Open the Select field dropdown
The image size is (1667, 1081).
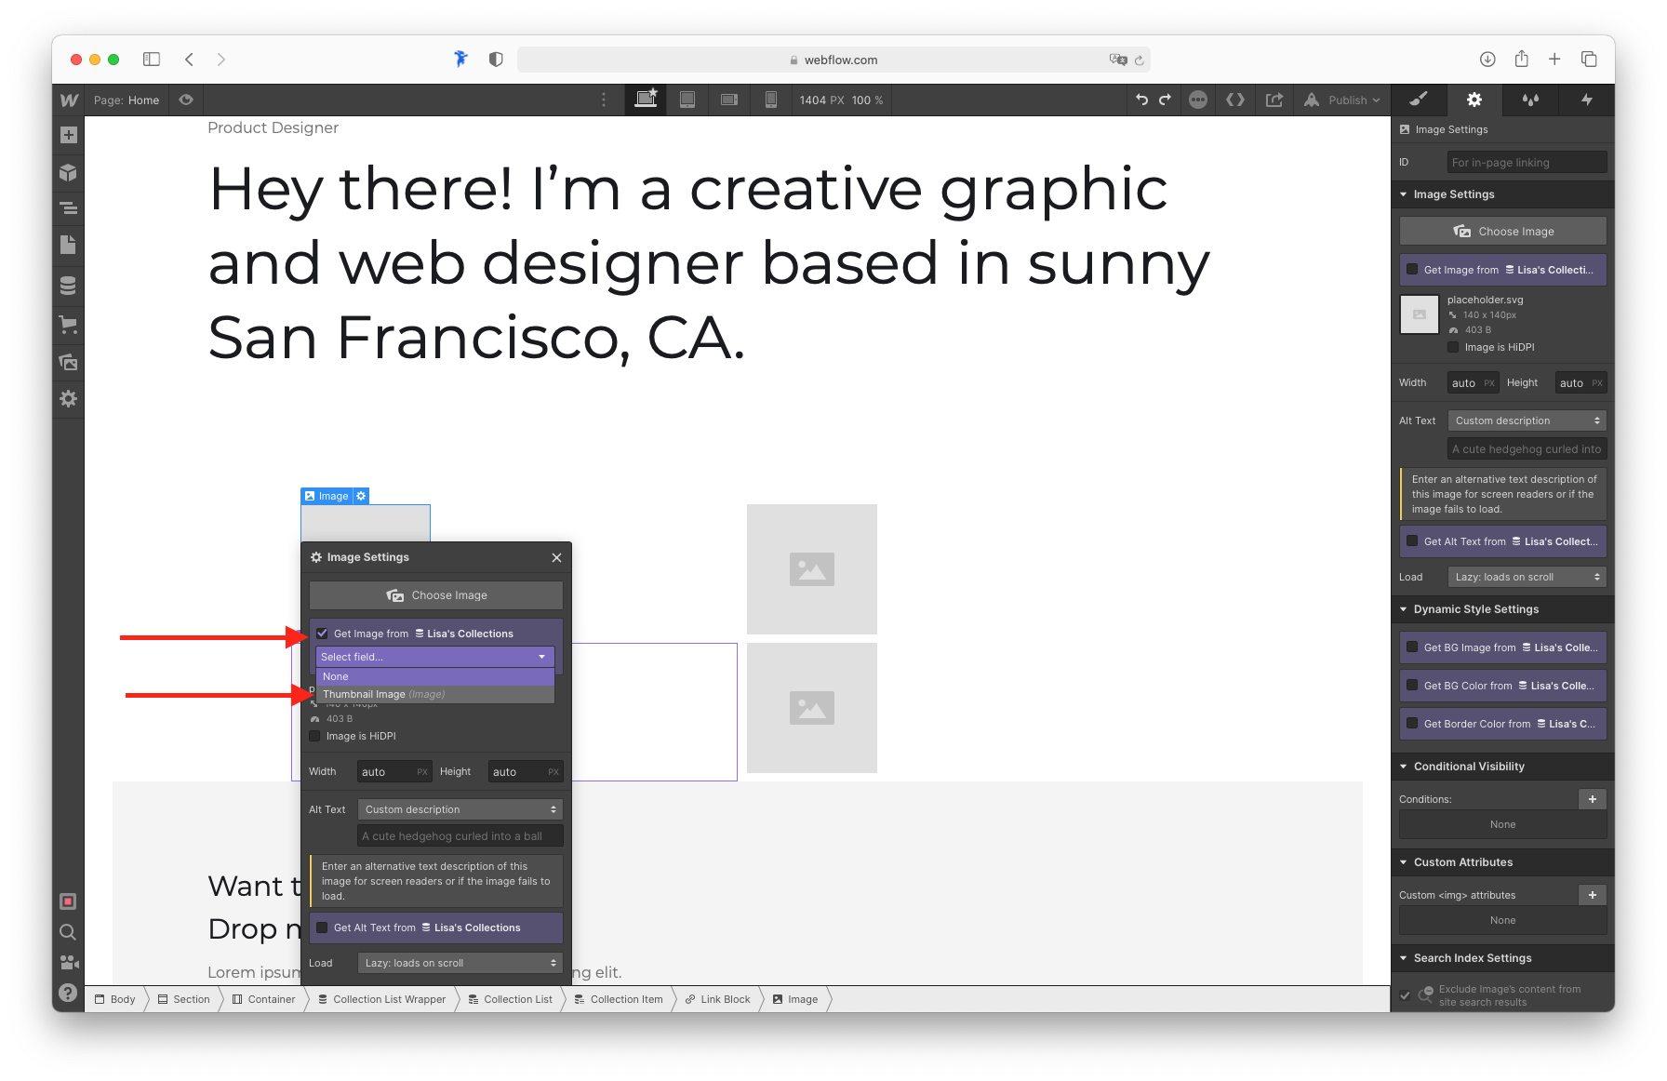(x=434, y=657)
